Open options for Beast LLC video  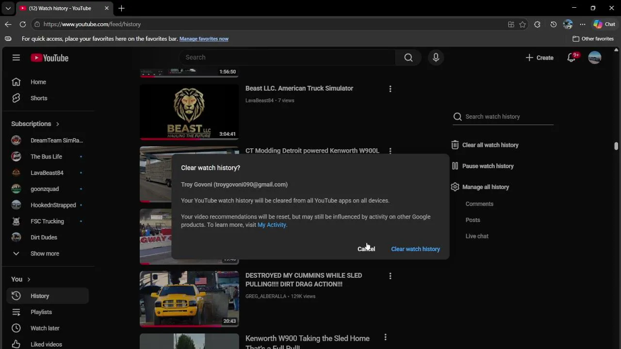390,89
